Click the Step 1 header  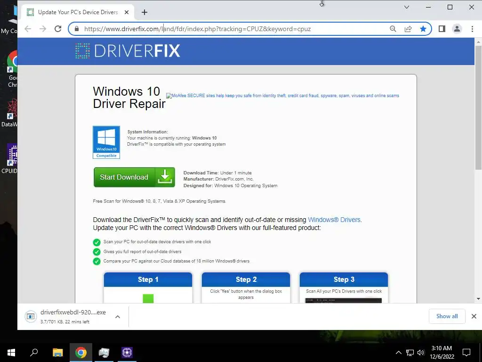tap(148, 280)
